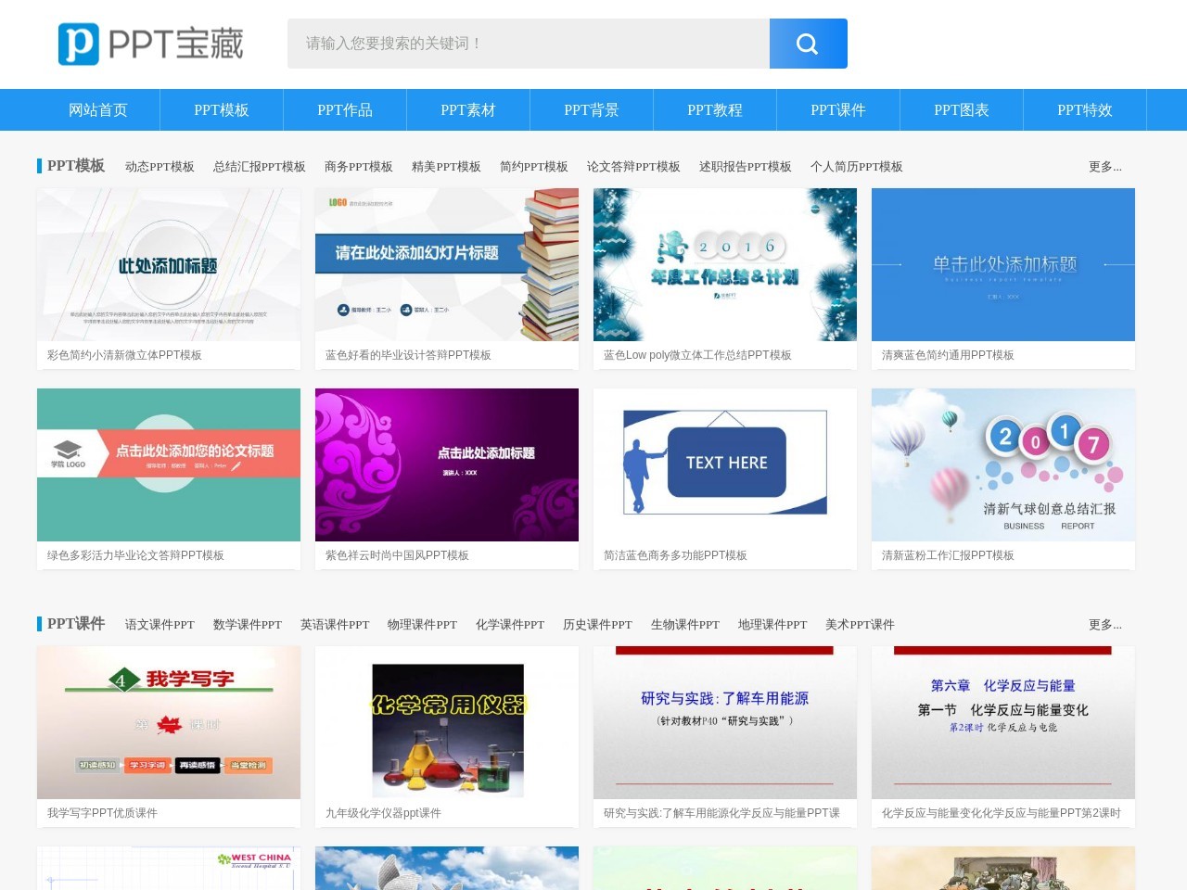Click the 2017 balloon summary report thumbnail
Screen dimensions: 1187x890
coord(1003,464)
